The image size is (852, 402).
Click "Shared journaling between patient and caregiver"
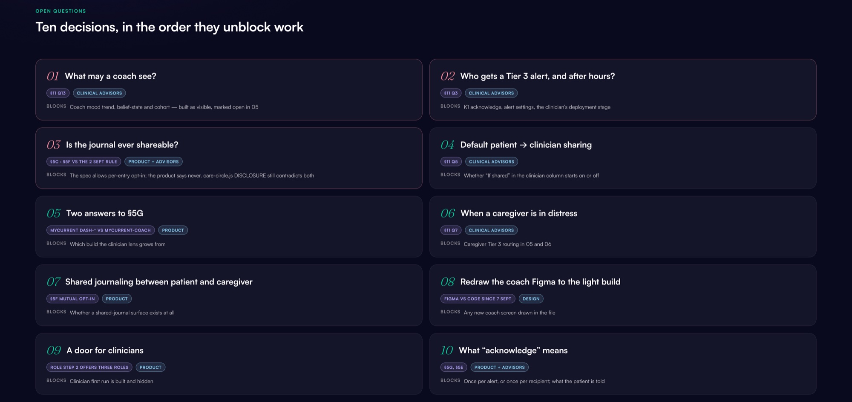[x=159, y=282]
